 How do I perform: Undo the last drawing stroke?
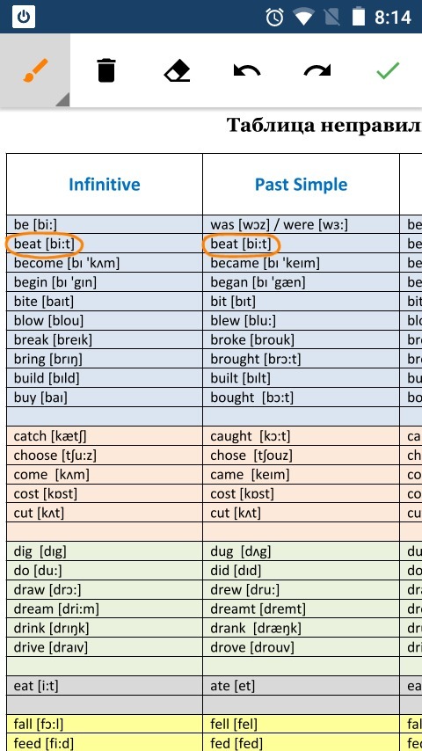[247, 71]
